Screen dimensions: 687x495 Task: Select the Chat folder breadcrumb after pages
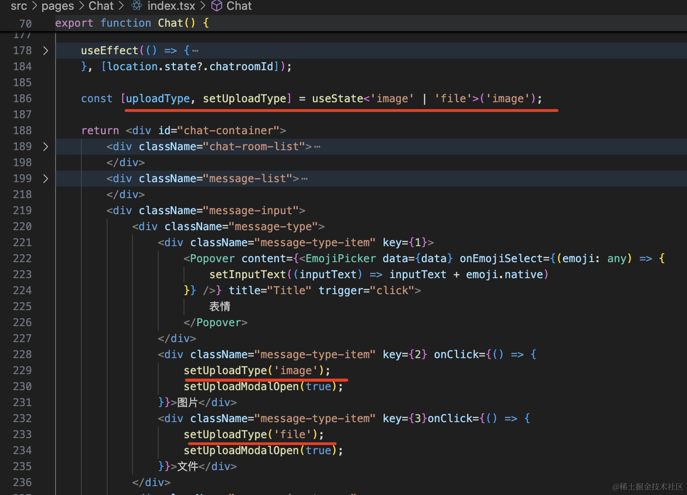(101, 6)
